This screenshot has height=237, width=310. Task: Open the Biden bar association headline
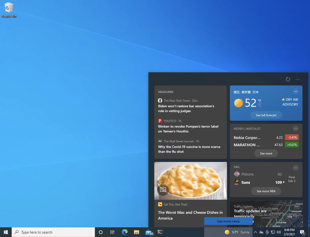click(x=186, y=109)
